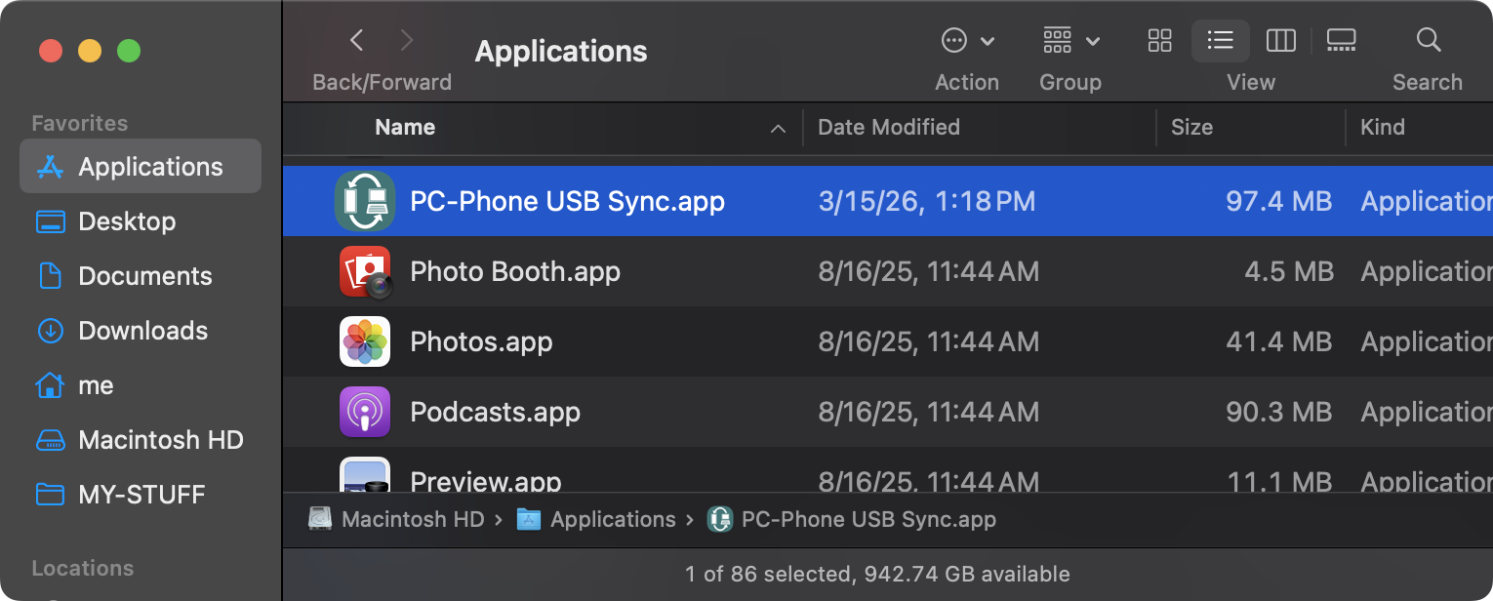Click the PC-Phone USB Sync app icon
The image size is (1493, 601).
(365, 201)
